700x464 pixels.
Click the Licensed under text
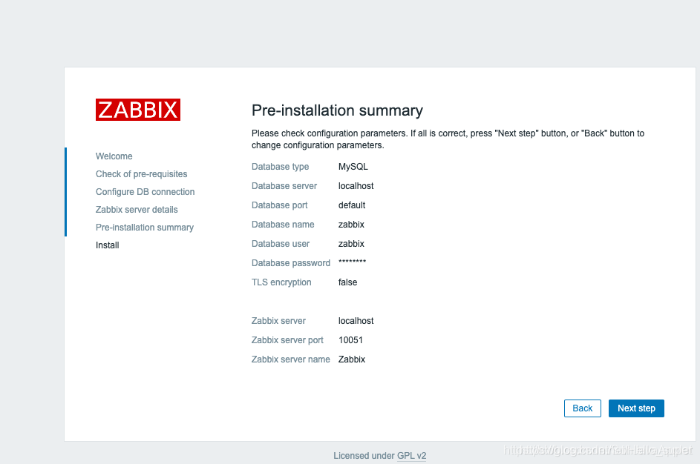364,456
